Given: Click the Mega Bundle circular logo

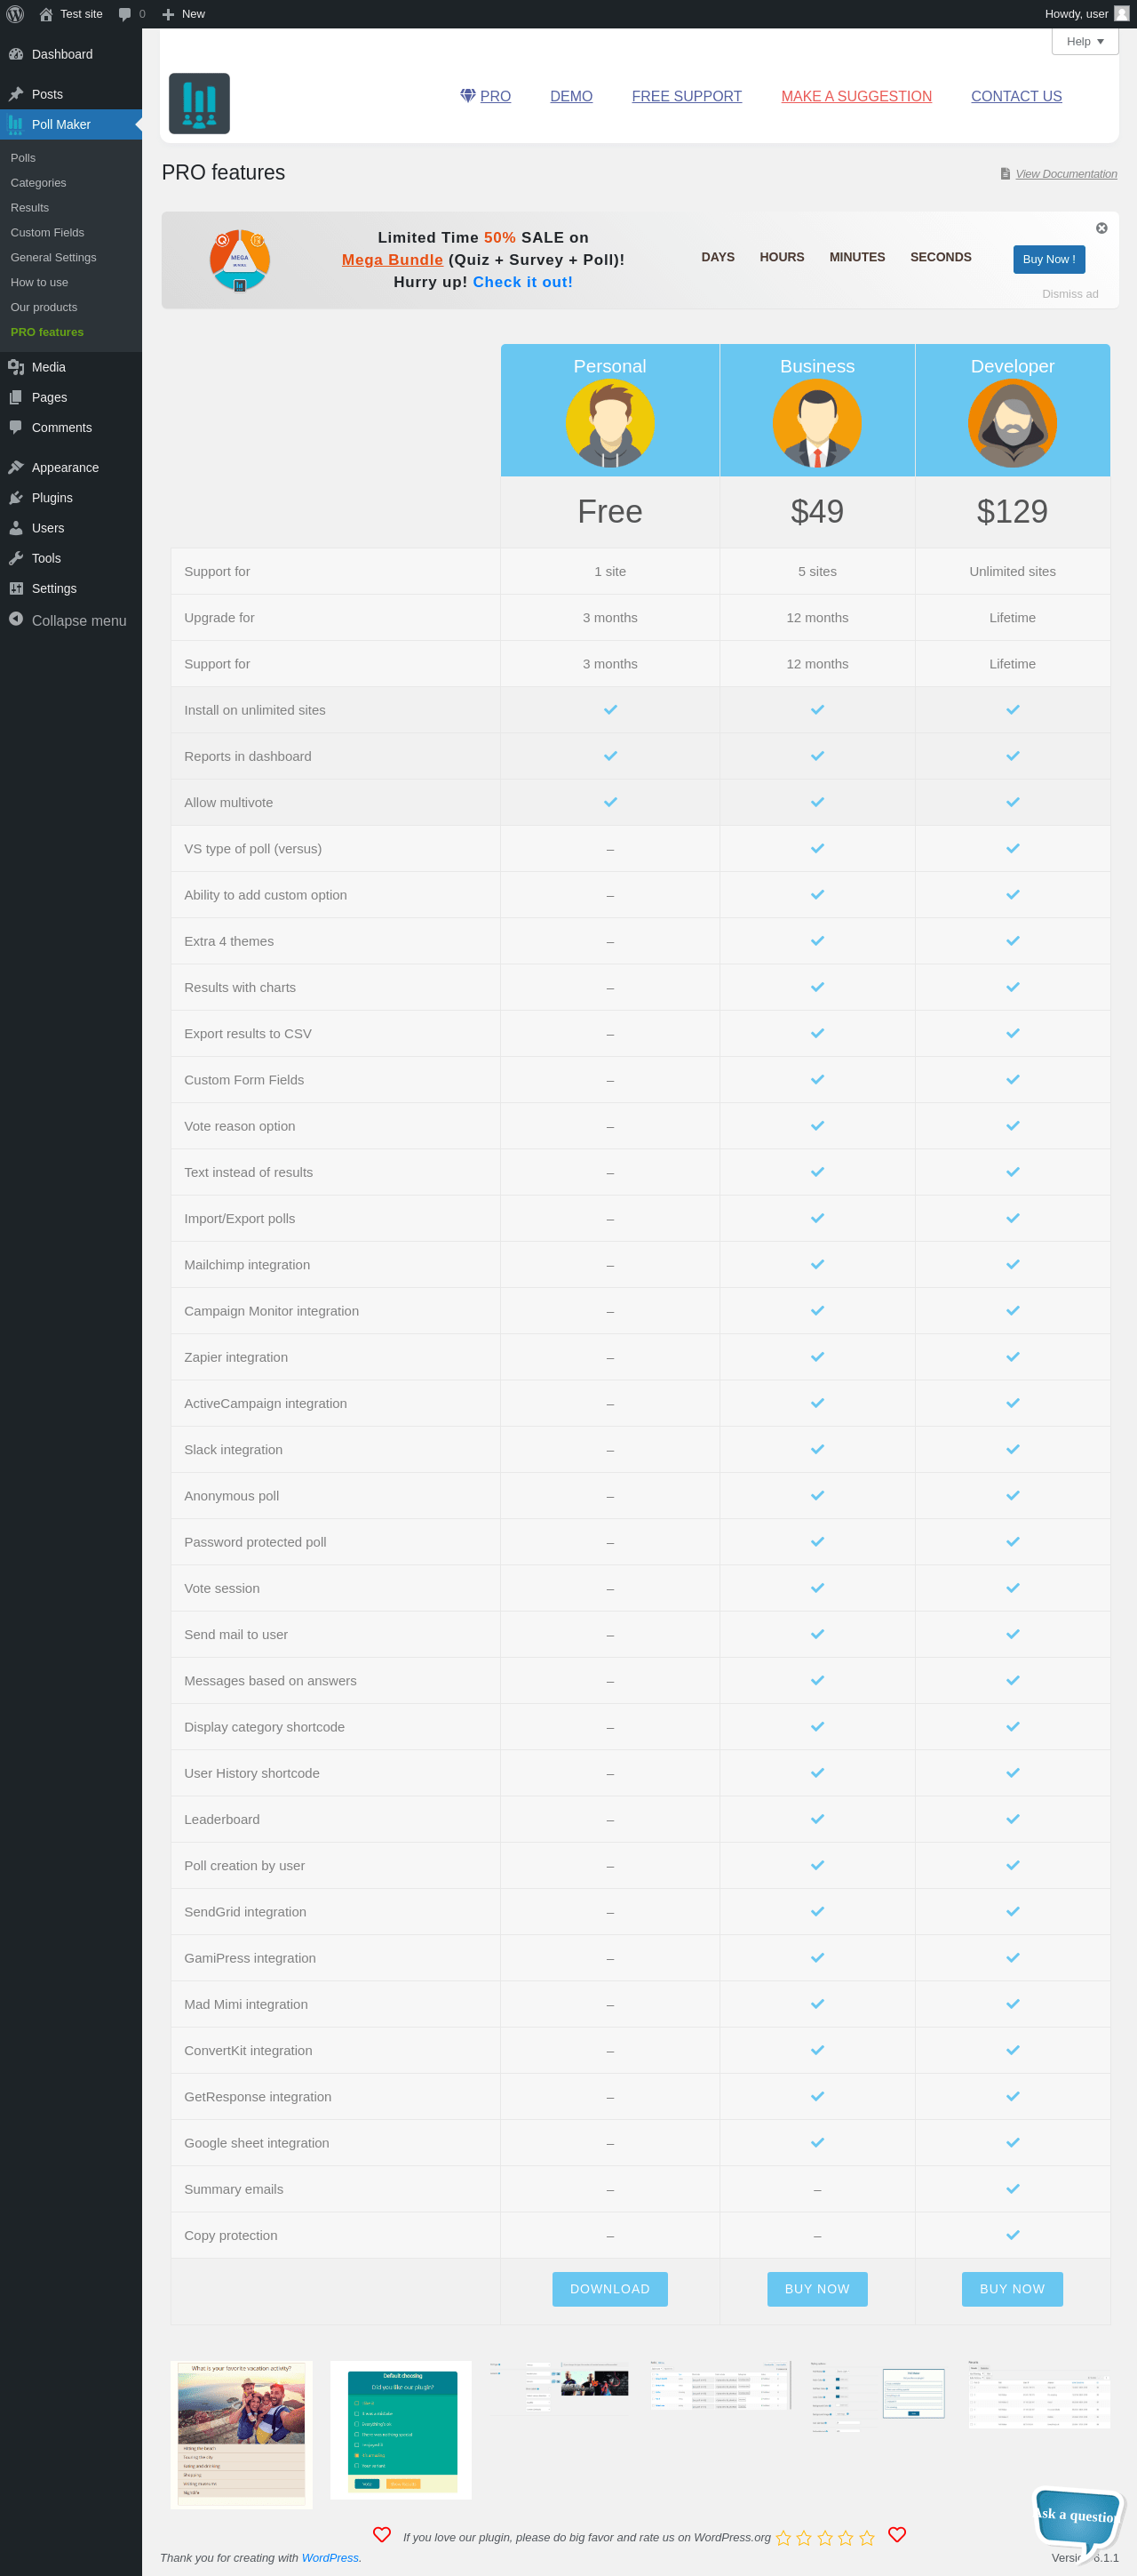Looking at the screenshot, I should (240, 260).
